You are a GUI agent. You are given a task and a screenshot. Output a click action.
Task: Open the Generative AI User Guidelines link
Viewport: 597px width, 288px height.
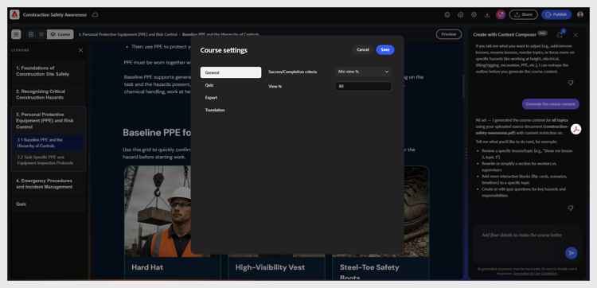click(535, 274)
